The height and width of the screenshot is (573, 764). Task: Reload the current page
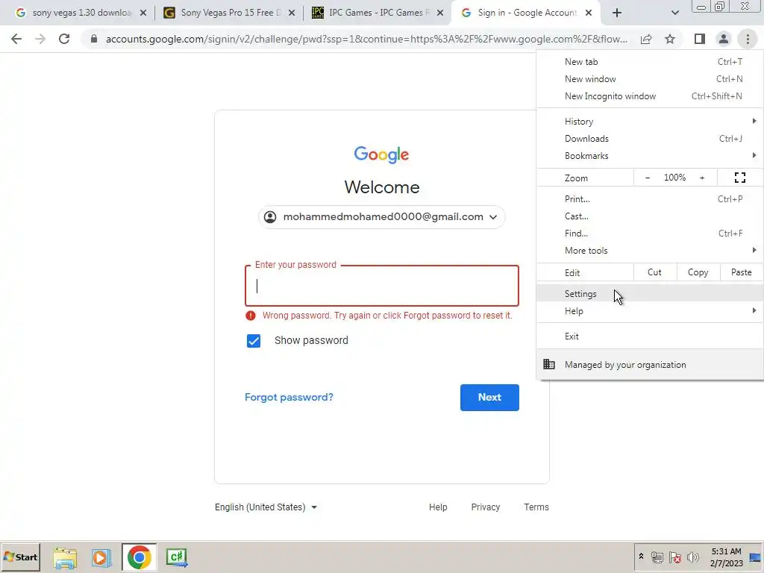point(64,39)
